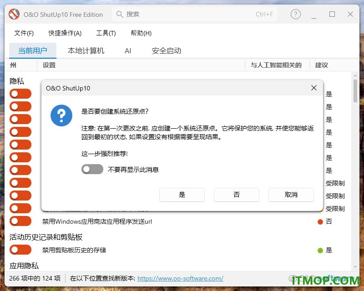Click the 活动历史记录和剪贴板 section heading
This screenshot has width=364, height=291.
(x=46, y=237)
